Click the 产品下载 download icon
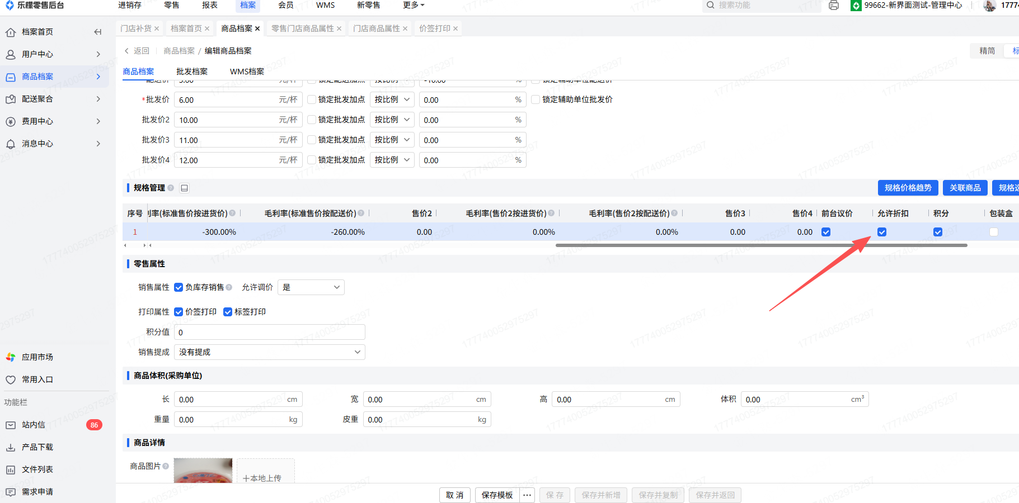The height and width of the screenshot is (503, 1019). pyautogui.click(x=11, y=447)
